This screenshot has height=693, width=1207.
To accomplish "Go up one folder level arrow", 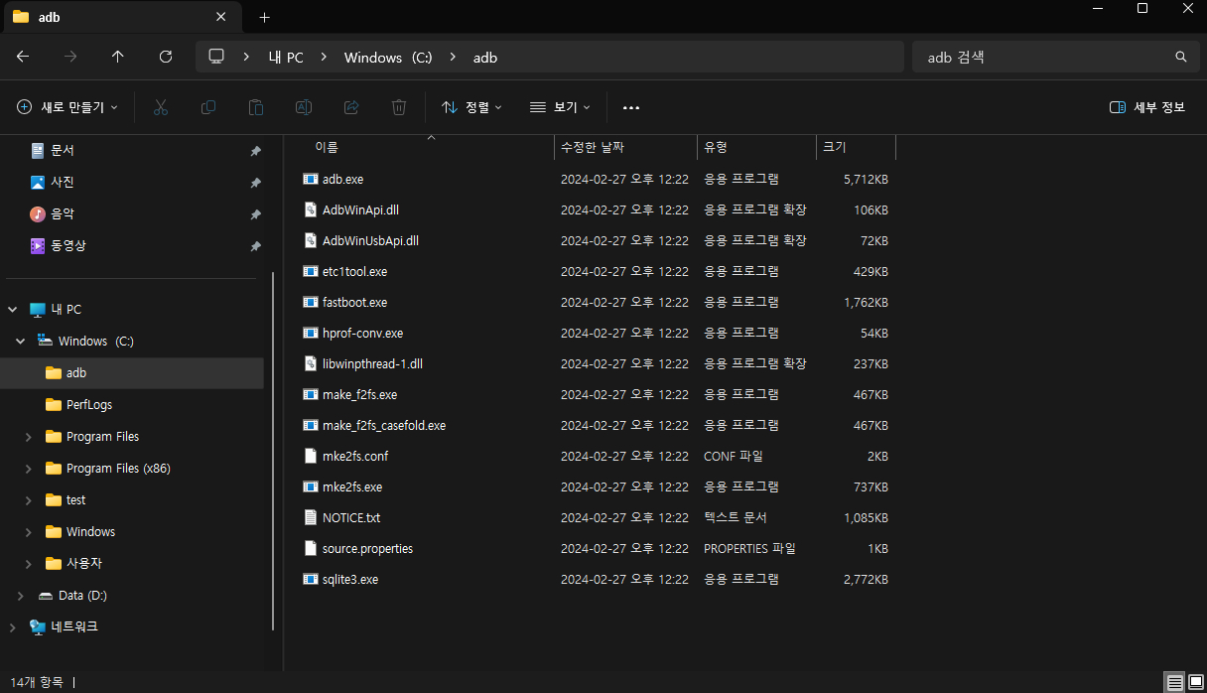I will [118, 57].
